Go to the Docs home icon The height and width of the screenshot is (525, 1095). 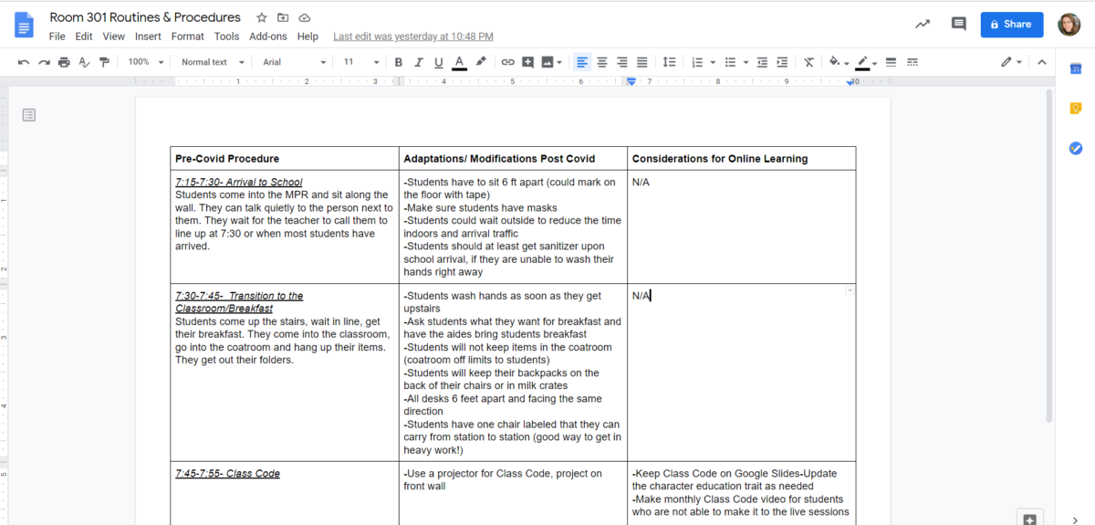coord(24,25)
